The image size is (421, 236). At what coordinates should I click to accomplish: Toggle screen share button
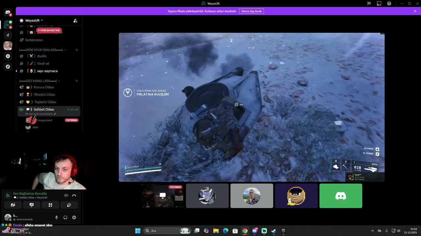pos(32,205)
